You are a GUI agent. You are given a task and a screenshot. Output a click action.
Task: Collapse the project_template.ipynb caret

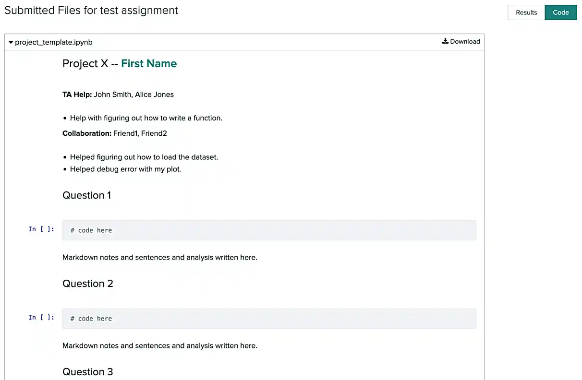coord(11,42)
